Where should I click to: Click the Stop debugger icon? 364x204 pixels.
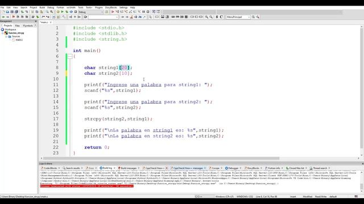148,12
